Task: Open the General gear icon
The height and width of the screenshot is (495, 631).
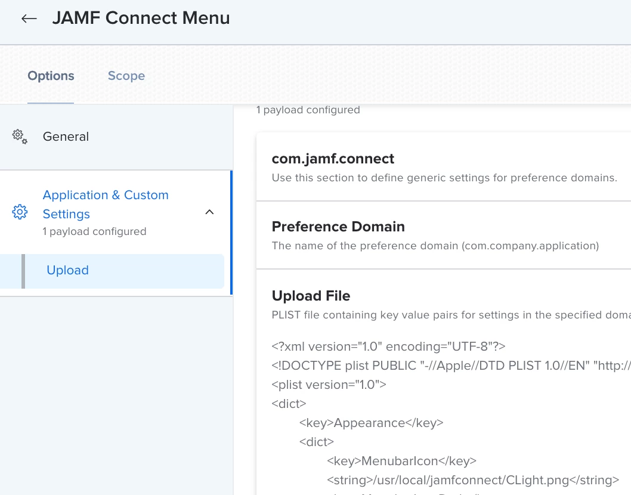Action: coord(20,137)
